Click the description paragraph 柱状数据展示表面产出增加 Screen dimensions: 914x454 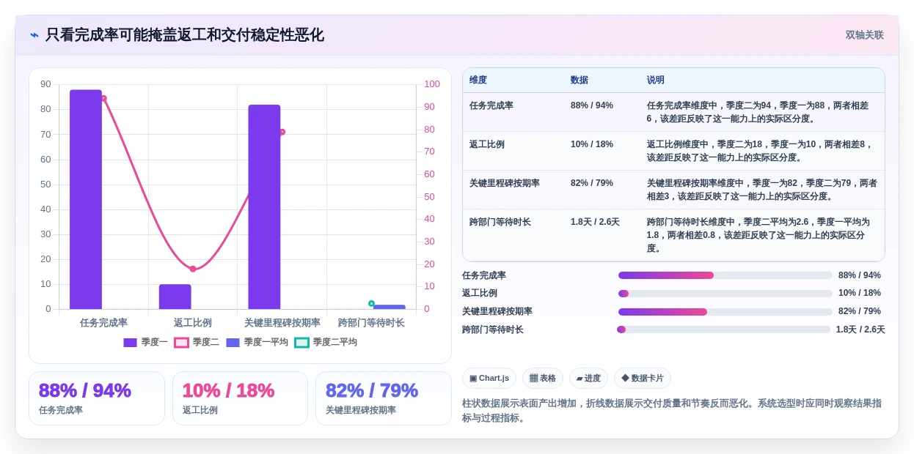point(672,411)
